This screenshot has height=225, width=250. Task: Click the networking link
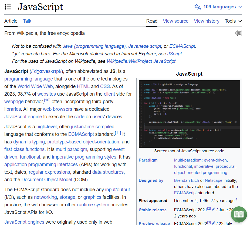coord(45,197)
